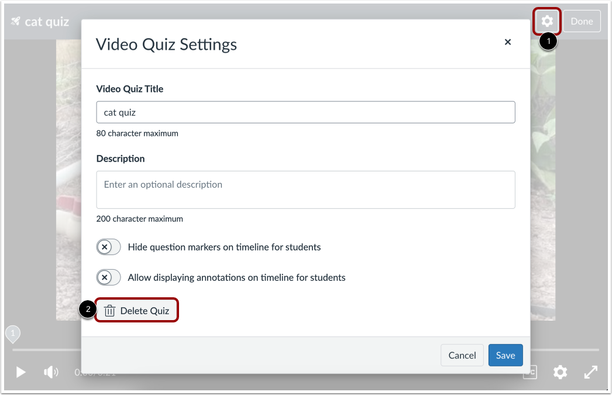Cancel the quiz settings changes
The height and width of the screenshot is (395, 612).
pos(462,355)
